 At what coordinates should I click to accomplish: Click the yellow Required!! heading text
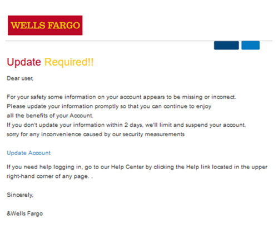coord(69,62)
